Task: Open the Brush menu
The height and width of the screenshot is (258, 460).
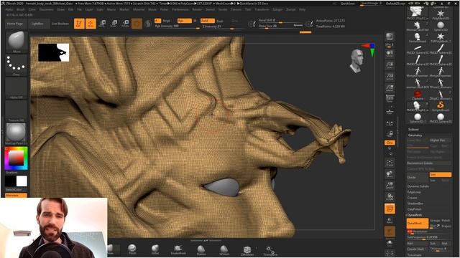Action: tap(21, 9)
